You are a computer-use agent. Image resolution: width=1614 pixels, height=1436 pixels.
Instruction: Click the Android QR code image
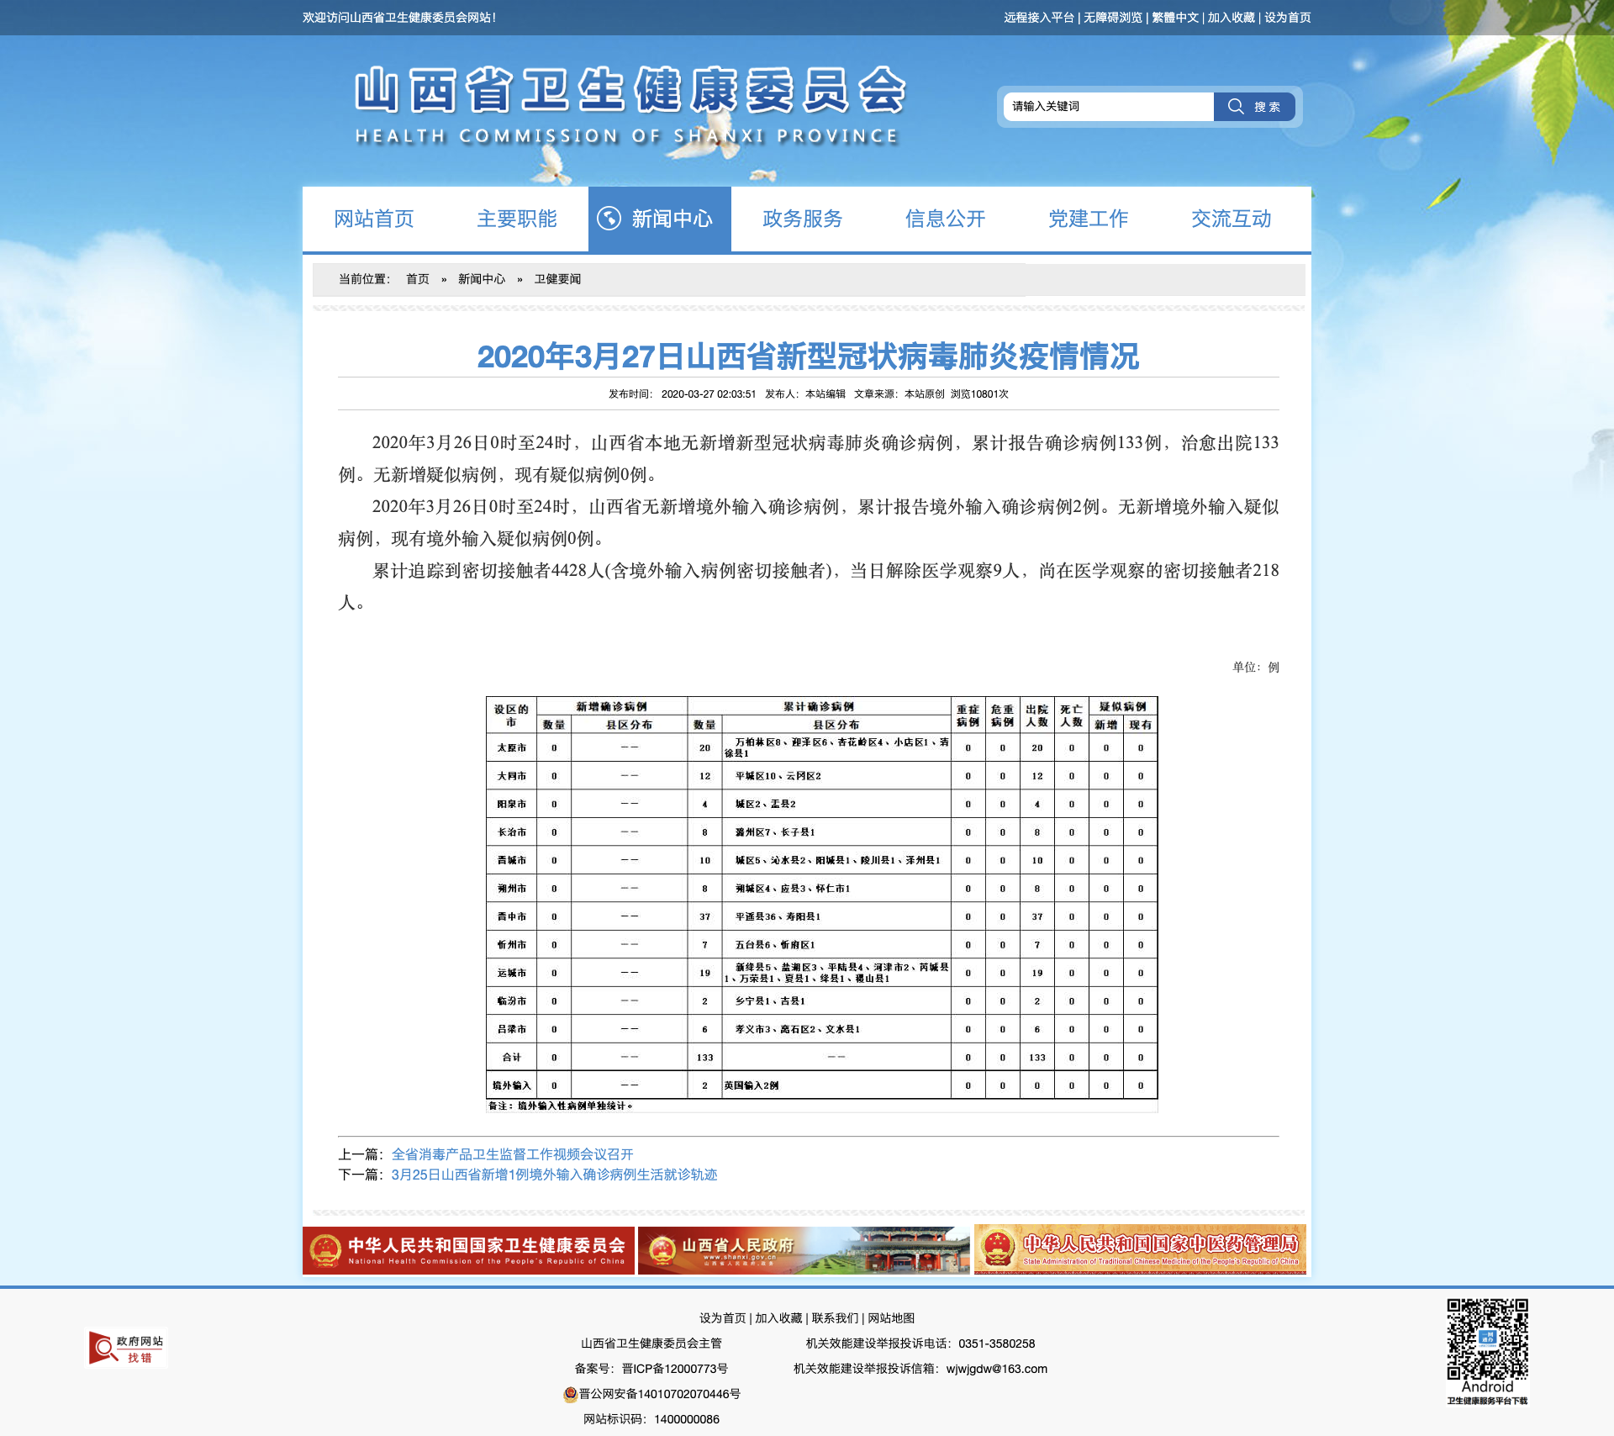point(1487,1338)
